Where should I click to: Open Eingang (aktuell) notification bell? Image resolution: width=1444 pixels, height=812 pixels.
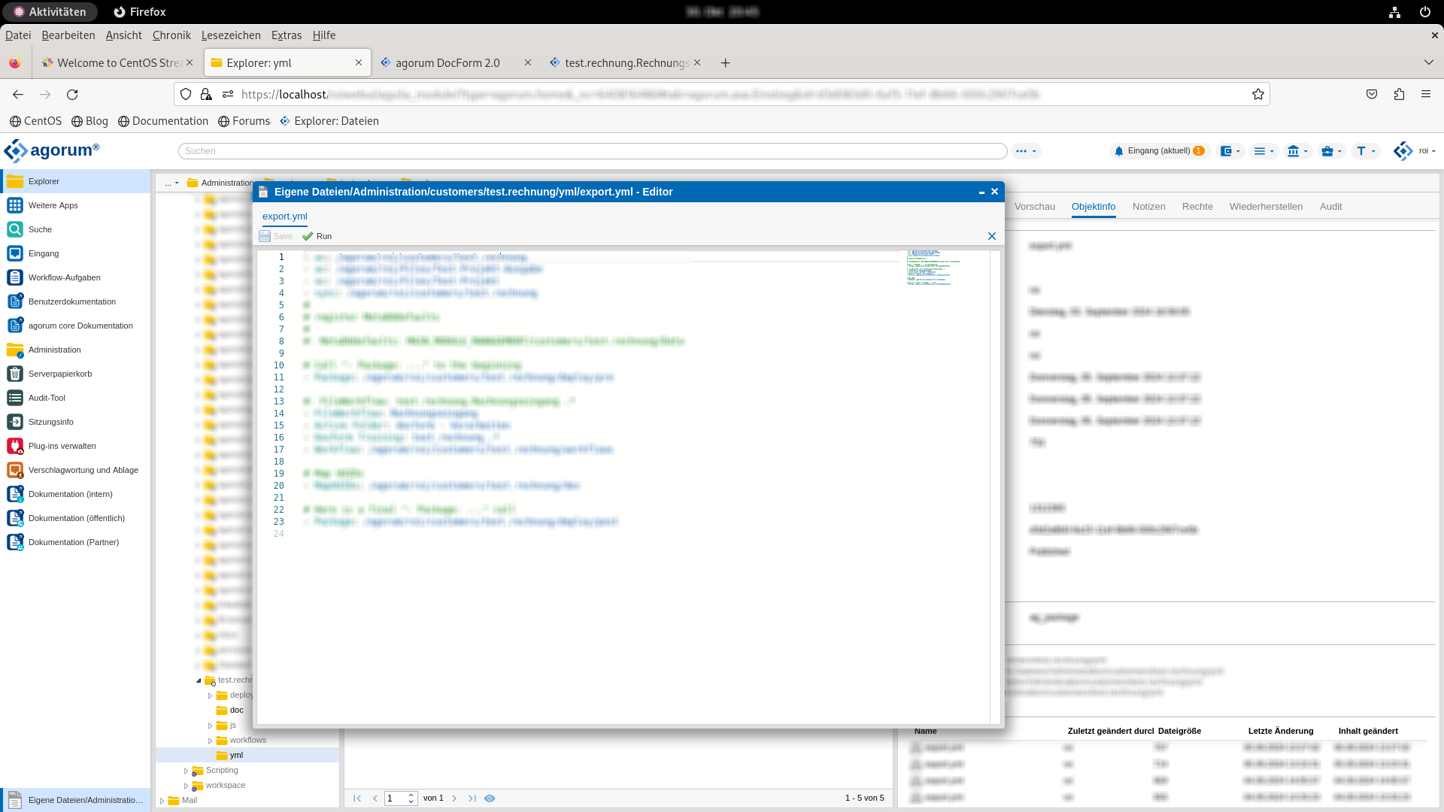1159,151
